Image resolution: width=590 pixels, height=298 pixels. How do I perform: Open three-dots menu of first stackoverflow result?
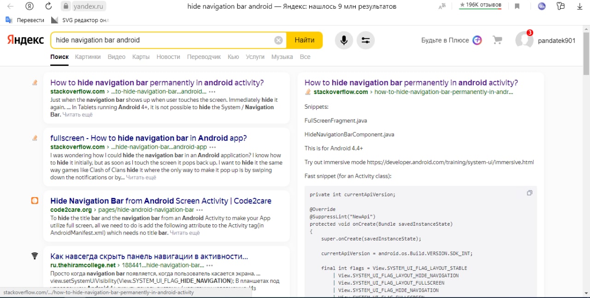[x=212, y=92]
